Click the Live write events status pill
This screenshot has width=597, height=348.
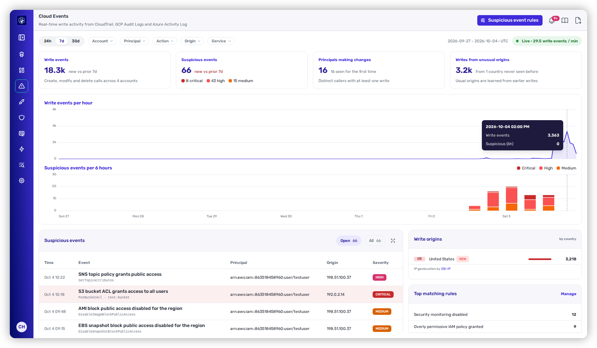pyautogui.click(x=547, y=41)
